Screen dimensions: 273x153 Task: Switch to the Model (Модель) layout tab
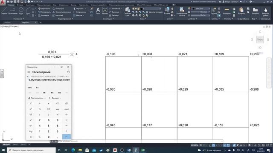6,144
